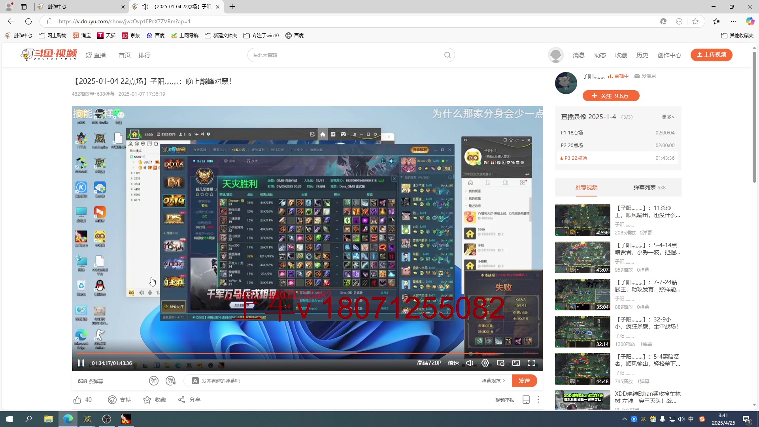Open video titled 5-4-14黑暗贤者
The image size is (759, 427).
(x=648, y=249)
